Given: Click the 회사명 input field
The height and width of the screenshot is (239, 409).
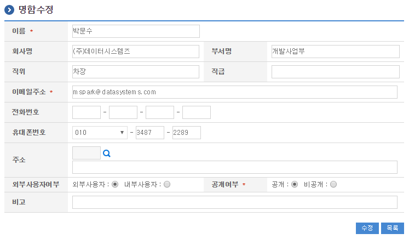Looking at the screenshot, I should tap(136, 52).
